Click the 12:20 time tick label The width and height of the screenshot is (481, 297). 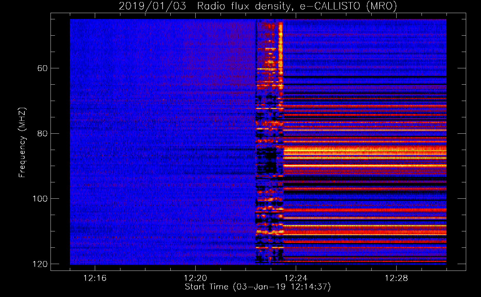(195, 278)
